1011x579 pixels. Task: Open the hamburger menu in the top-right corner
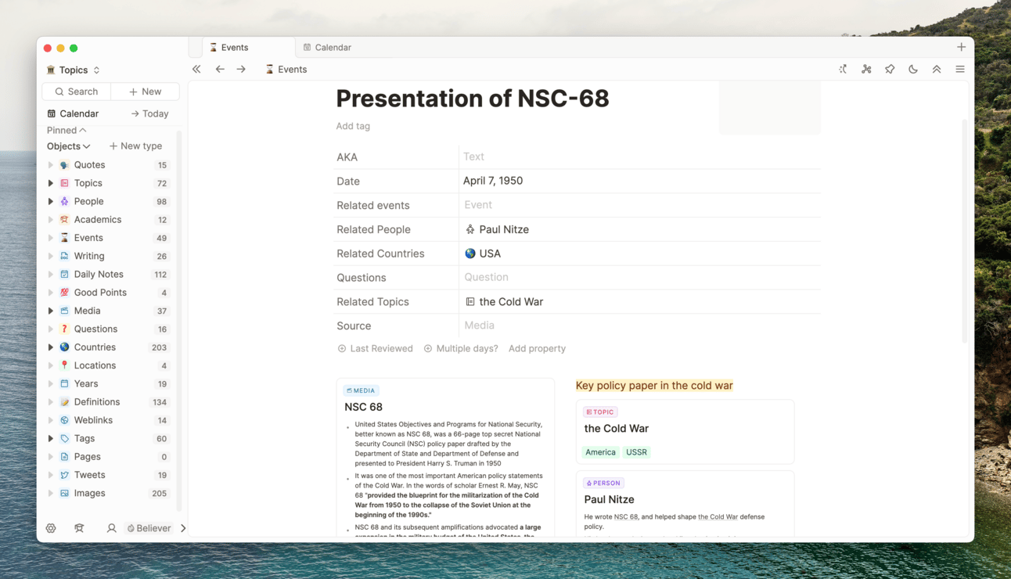[960, 70]
